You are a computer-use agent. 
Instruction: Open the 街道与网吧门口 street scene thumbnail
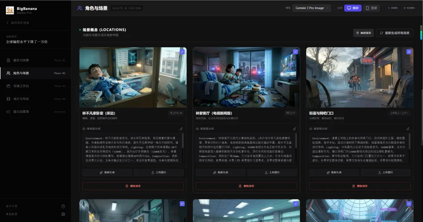360,77
